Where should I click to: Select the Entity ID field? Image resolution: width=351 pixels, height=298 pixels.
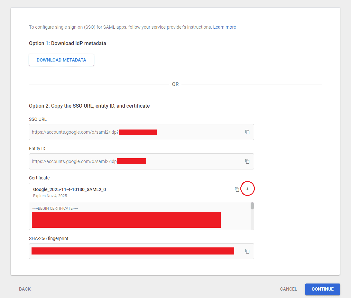pyautogui.click(x=129, y=161)
